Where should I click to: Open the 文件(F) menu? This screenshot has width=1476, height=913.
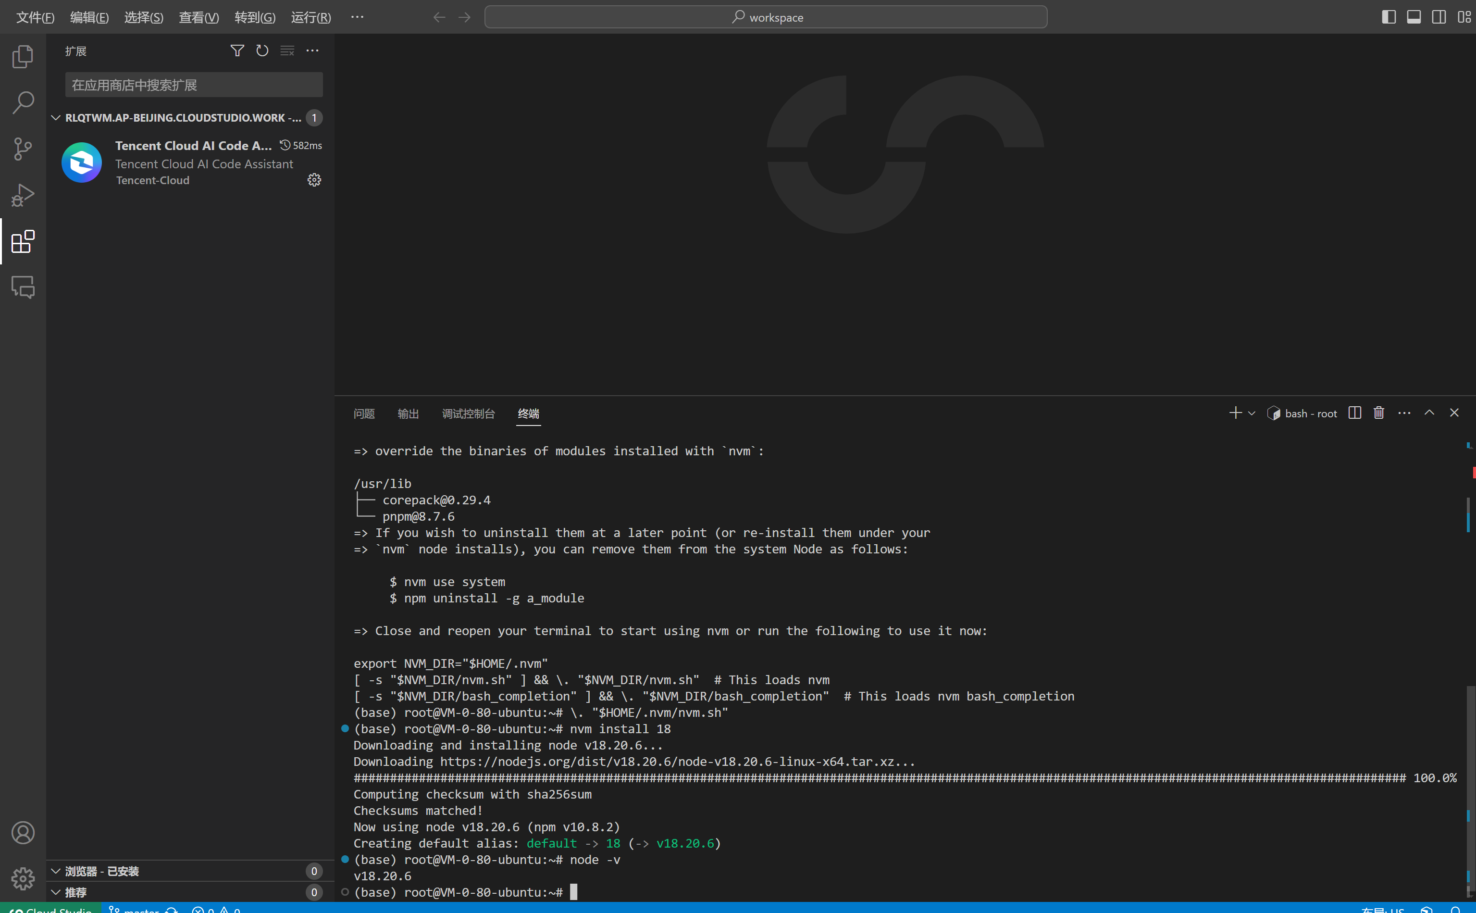tap(35, 17)
